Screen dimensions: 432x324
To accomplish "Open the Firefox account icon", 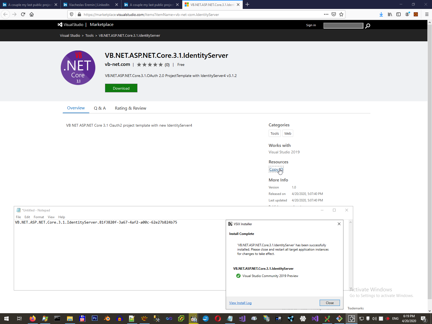I will (407, 14).
